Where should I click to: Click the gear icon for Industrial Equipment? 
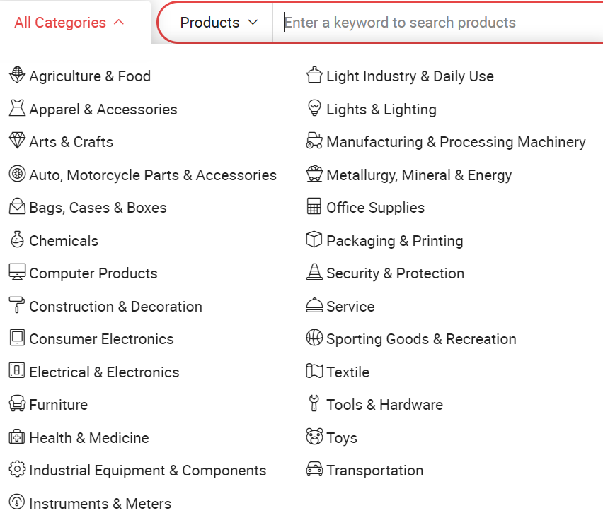tap(17, 470)
